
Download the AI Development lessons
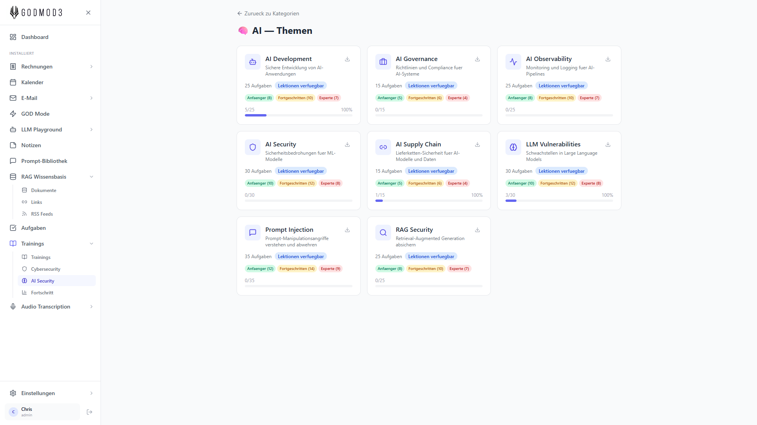(x=347, y=59)
